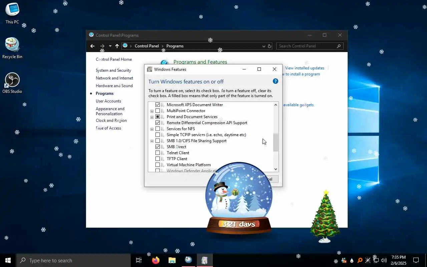
Task: Click the blue globe with red tray icon
Action: (344, 260)
